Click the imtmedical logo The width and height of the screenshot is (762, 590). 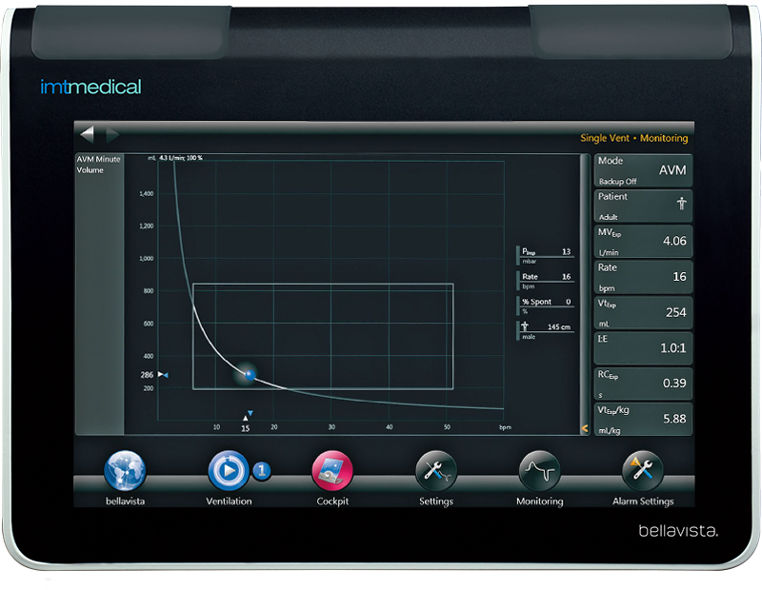pyautogui.click(x=90, y=87)
